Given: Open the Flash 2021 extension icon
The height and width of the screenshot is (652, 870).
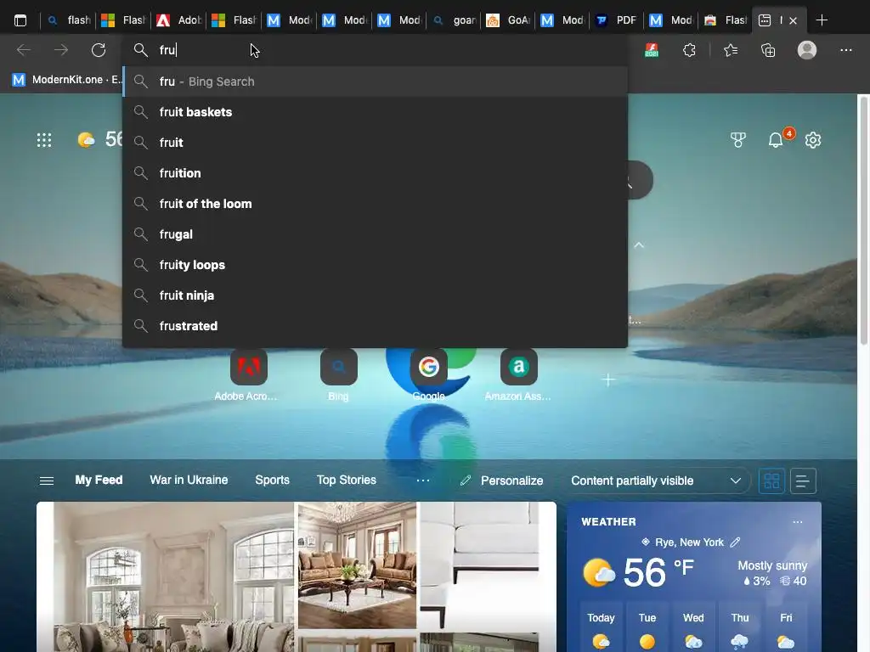Looking at the screenshot, I should click(652, 50).
